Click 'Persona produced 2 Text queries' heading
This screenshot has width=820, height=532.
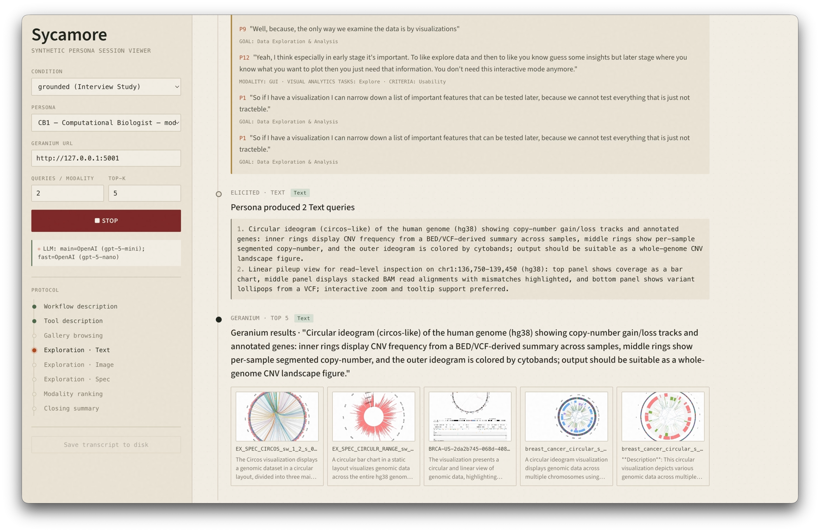pyautogui.click(x=292, y=207)
